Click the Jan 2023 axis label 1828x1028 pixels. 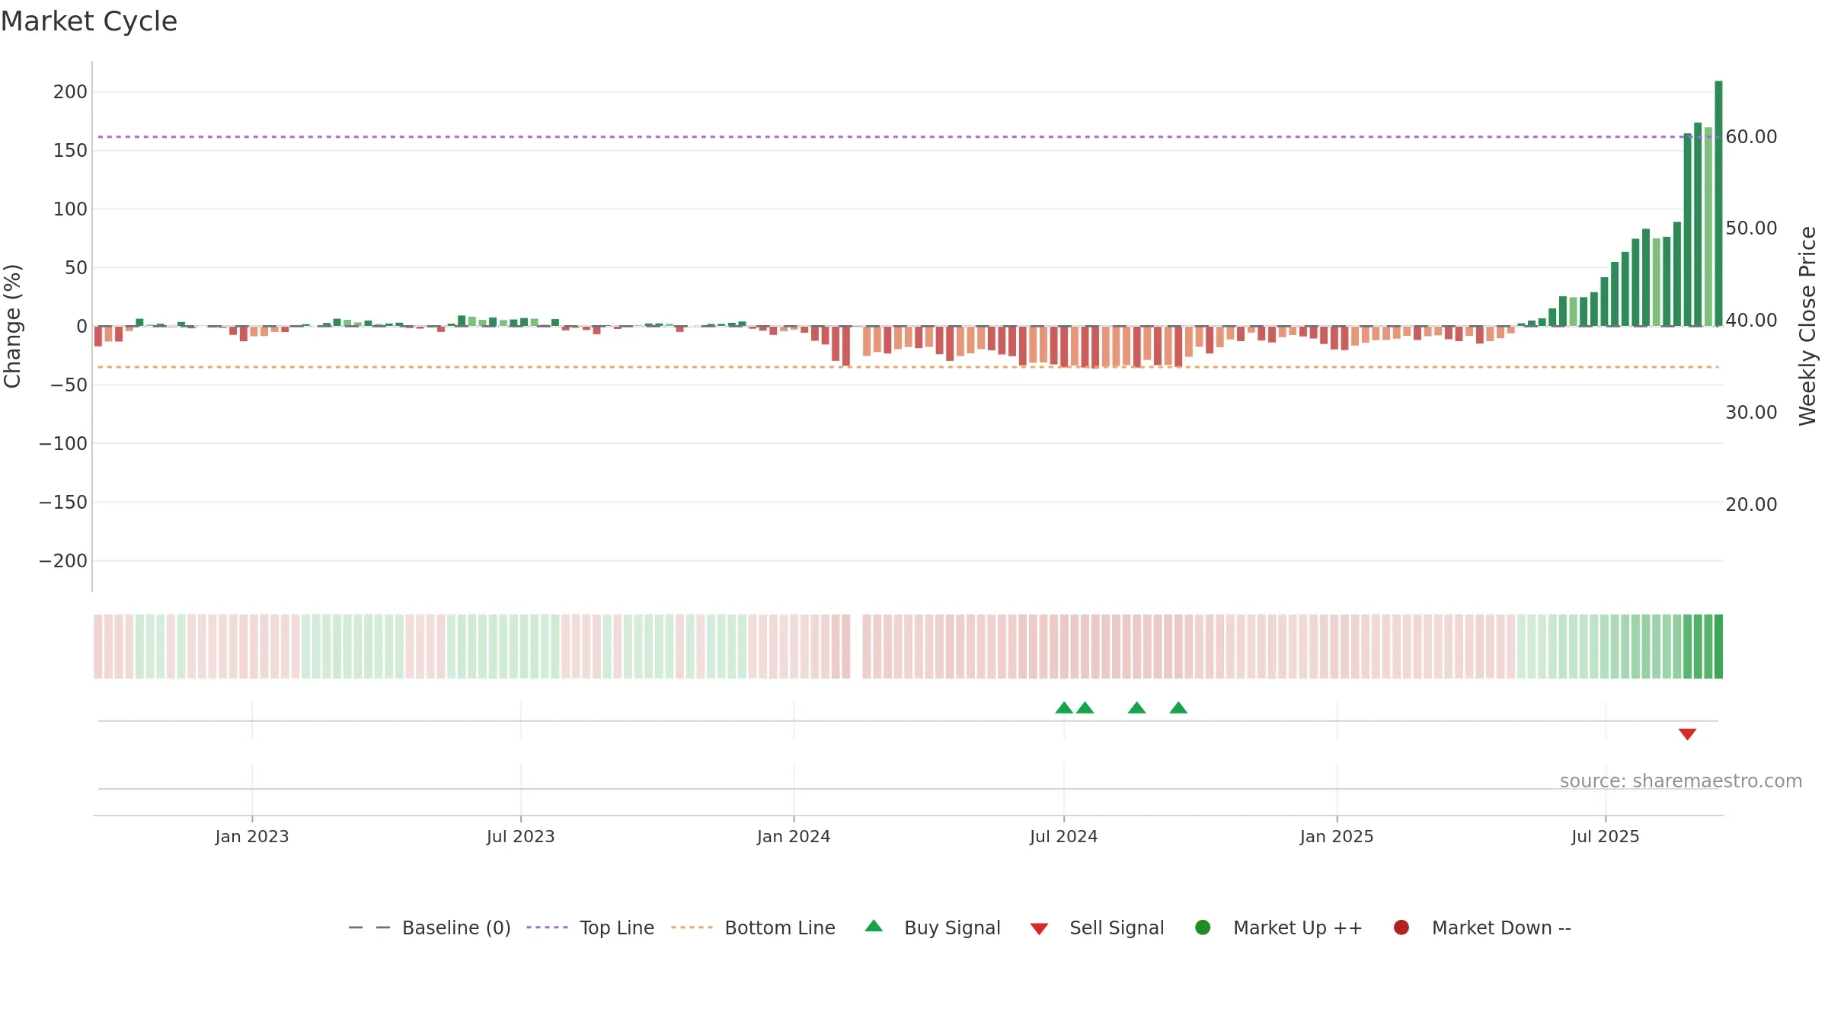pyautogui.click(x=252, y=837)
